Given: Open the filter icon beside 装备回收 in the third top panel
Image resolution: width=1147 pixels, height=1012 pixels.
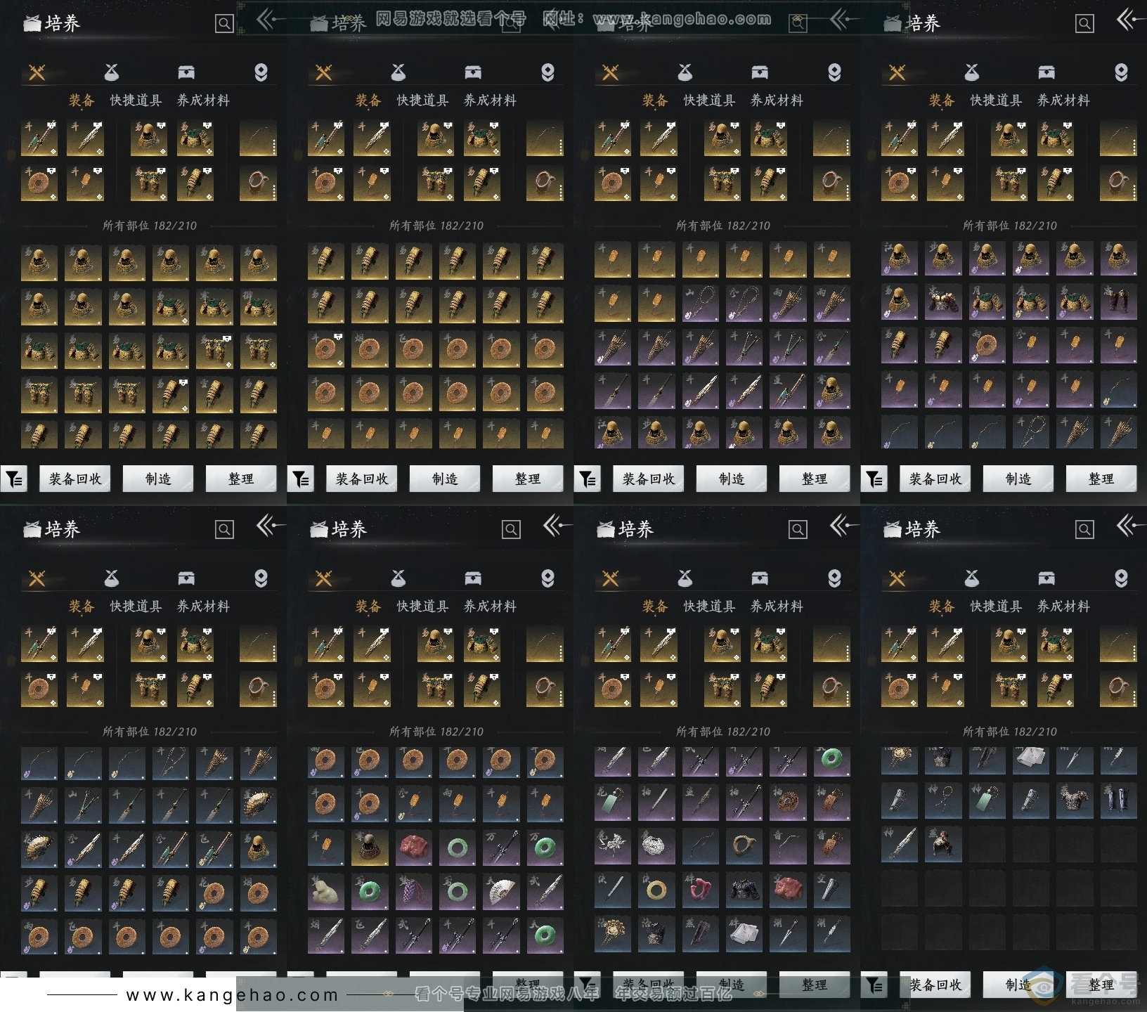Looking at the screenshot, I should [588, 479].
